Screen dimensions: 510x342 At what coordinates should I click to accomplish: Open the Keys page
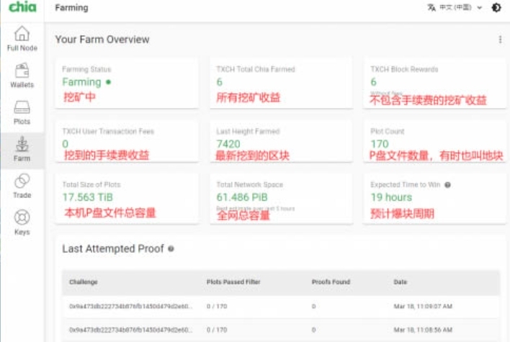[x=22, y=222]
